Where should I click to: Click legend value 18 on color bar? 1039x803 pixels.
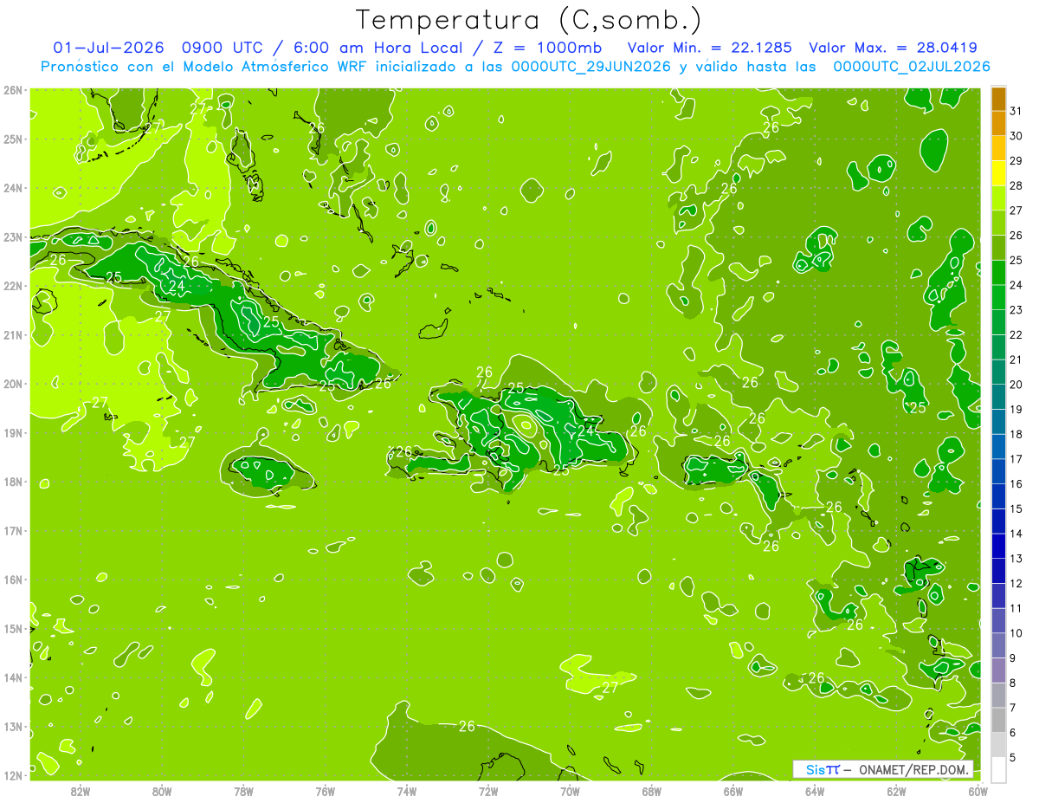click(1016, 435)
